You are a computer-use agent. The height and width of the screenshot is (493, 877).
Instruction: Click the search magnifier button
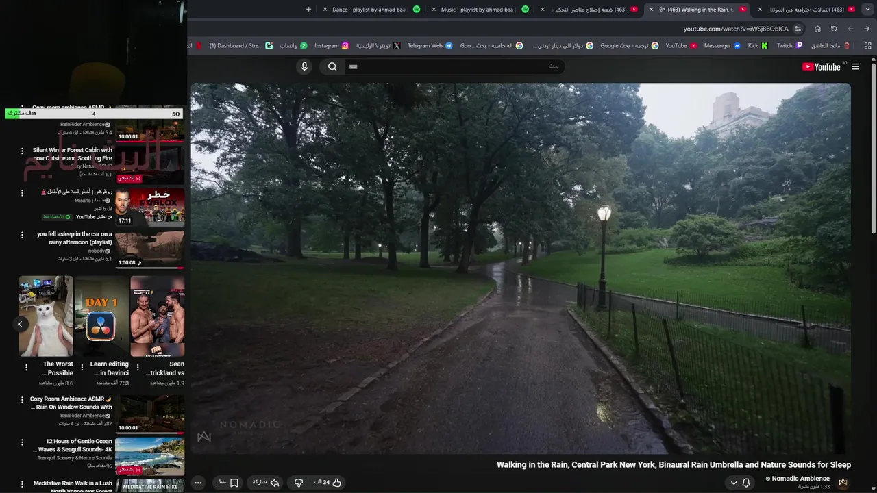click(332, 66)
